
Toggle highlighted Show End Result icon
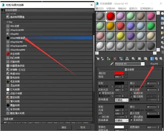(152, 59)
